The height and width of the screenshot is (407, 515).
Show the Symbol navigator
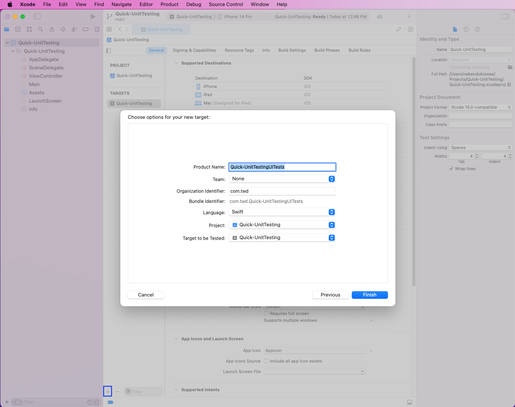29,29
